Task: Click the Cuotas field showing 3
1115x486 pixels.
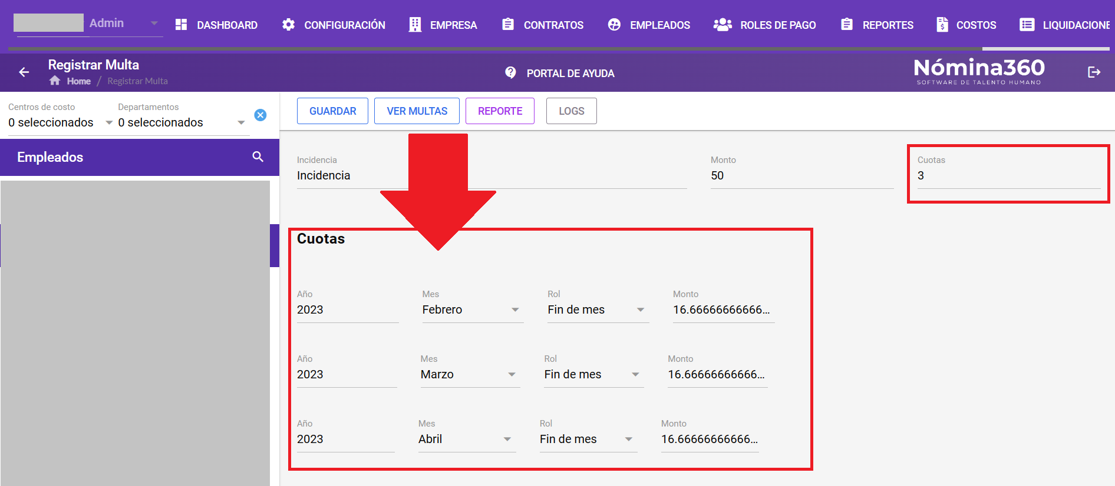Action: pyautogui.click(x=1009, y=175)
